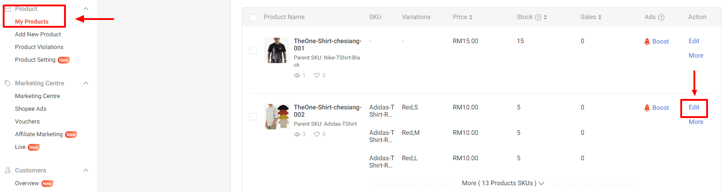Click Boost rocket icon for TheOne-Shirt-chesiang-001
Viewport: 723px width, 192px height.
647,41
